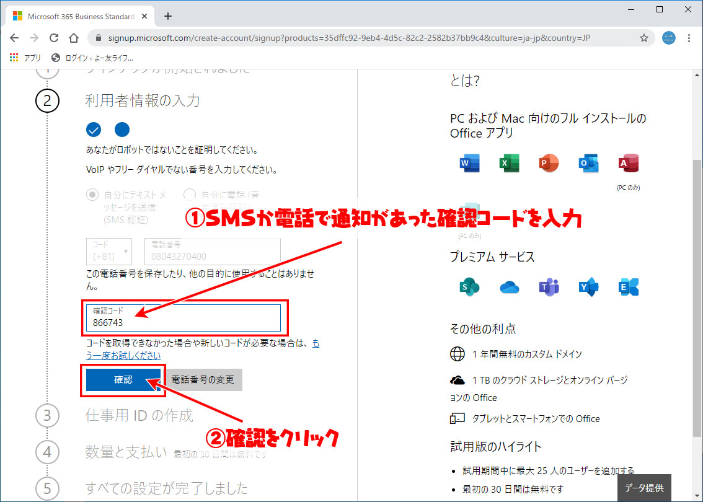Open the country code (+81) dropdown
Viewport: 703px width, 502px height.
tap(109, 252)
